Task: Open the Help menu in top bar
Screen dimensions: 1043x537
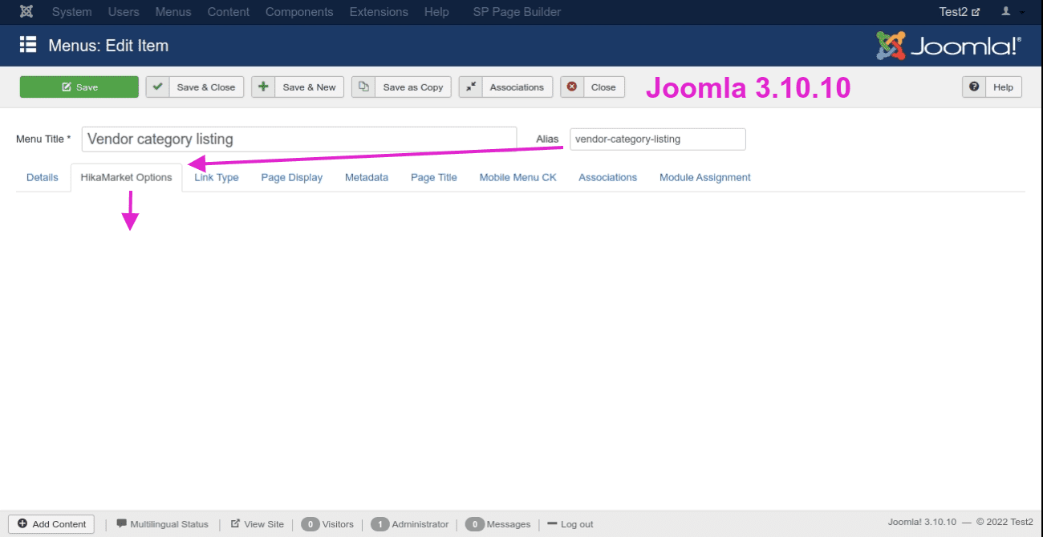Action: tap(436, 12)
